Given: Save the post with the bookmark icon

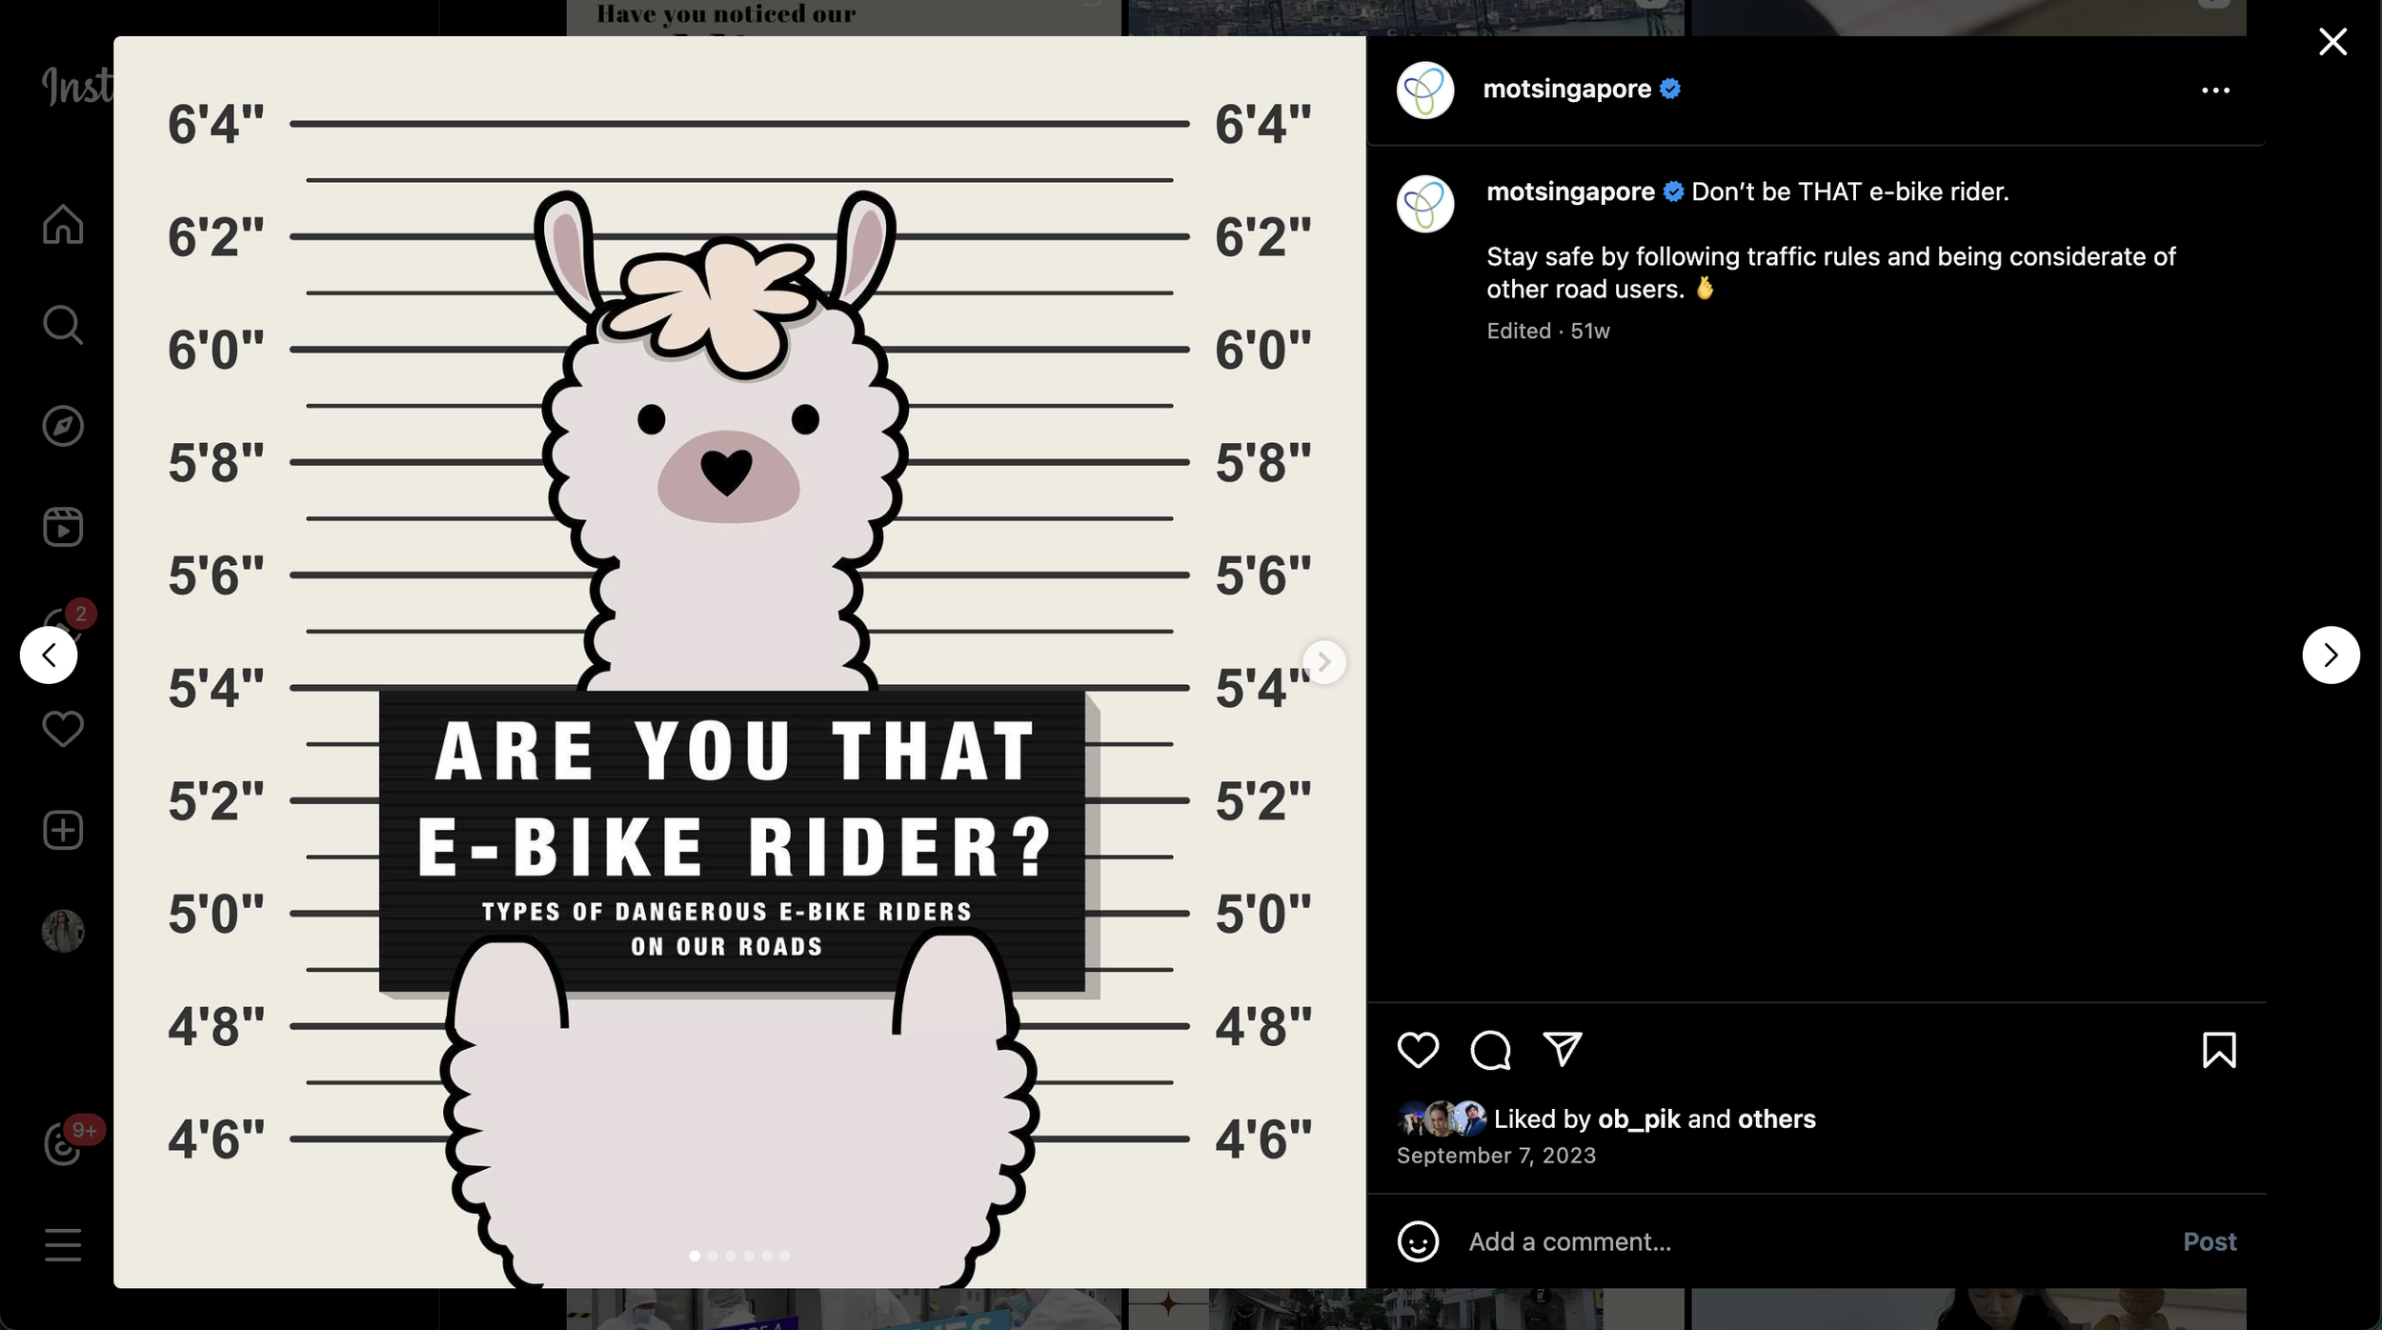Looking at the screenshot, I should 2219,1050.
